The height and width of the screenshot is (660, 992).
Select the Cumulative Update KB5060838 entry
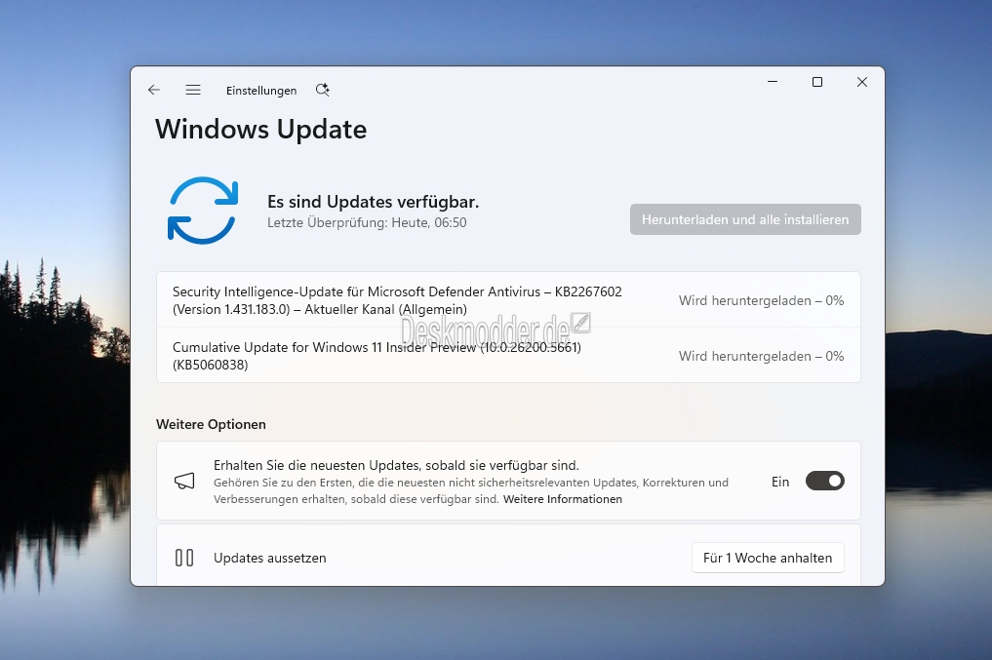508,355
